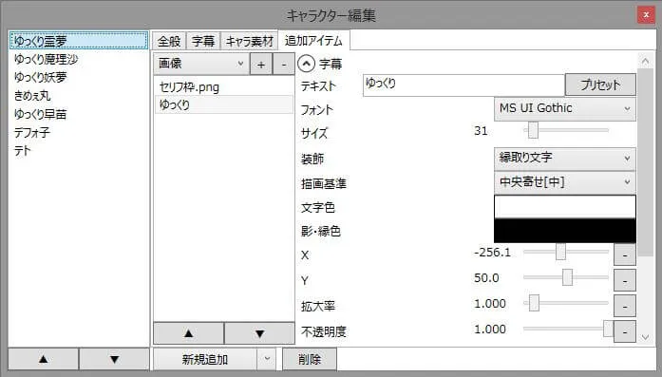This screenshot has width=662, height=377.
Task: Click the 削除 button
Action: [x=310, y=359]
